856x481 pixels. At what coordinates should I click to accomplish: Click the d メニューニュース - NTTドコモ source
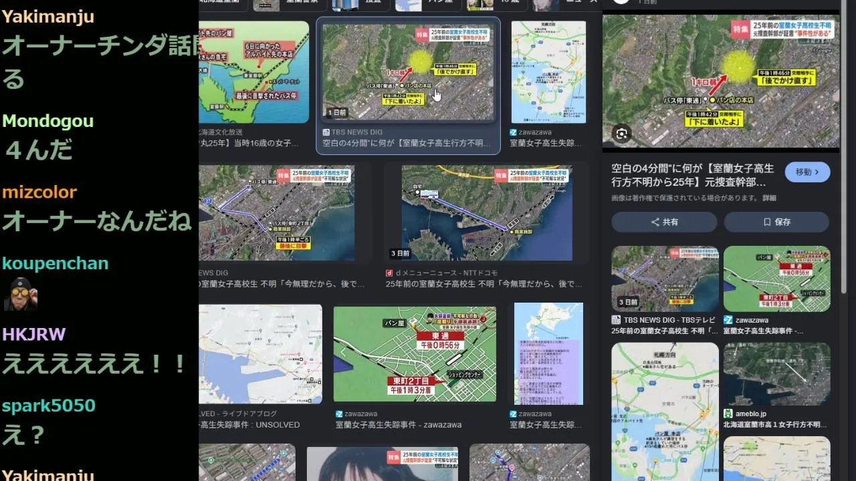pos(446,273)
